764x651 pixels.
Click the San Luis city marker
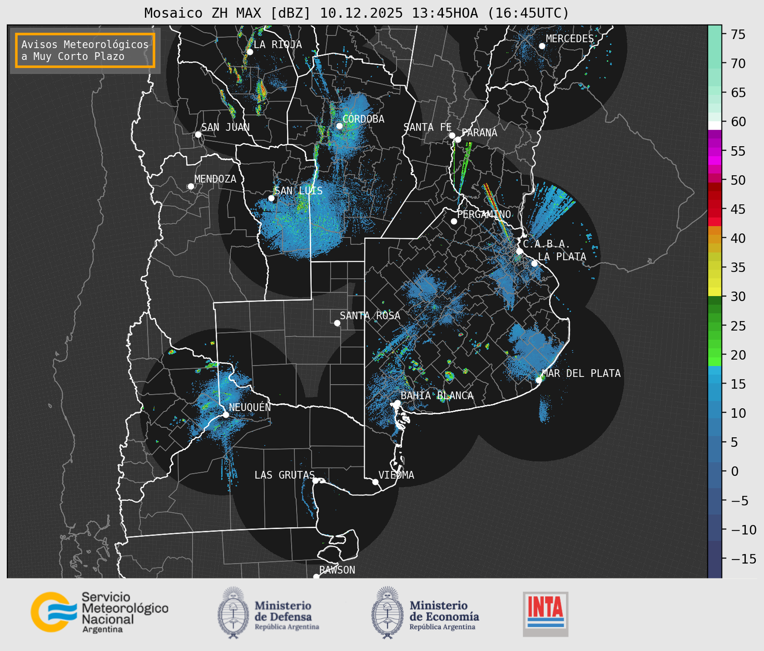coord(271,198)
